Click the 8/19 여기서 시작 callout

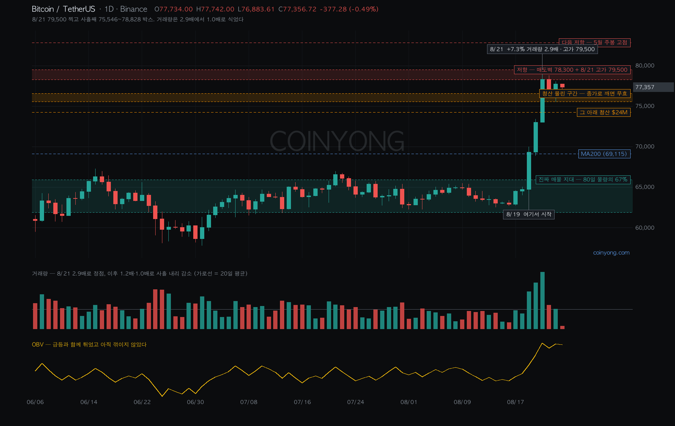[529, 214]
